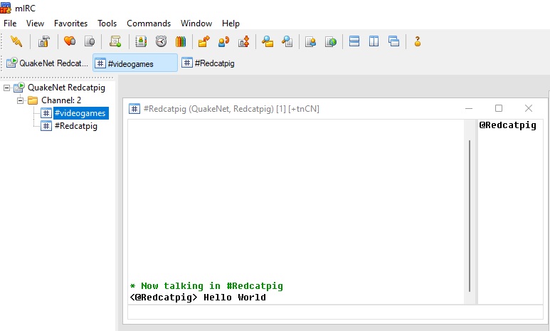Select @Redcatpig in the nick list
Screen dimensions: 550x331
[x=507, y=125]
